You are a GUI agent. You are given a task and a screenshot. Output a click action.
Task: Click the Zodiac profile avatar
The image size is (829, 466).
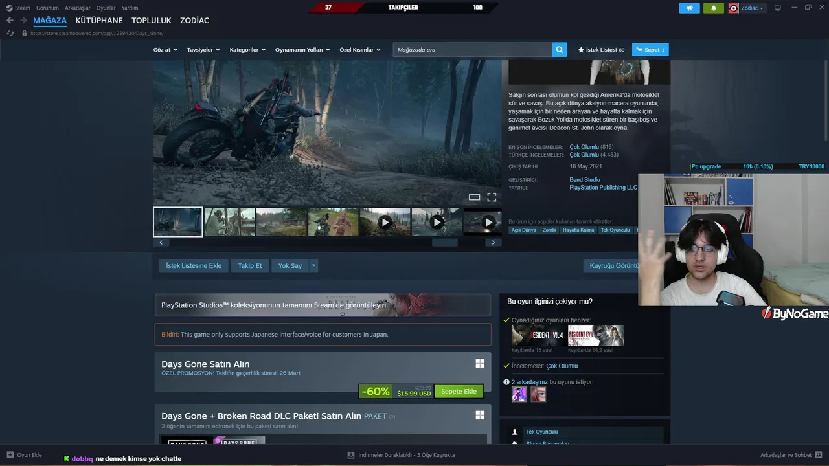pyautogui.click(x=734, y=8)
